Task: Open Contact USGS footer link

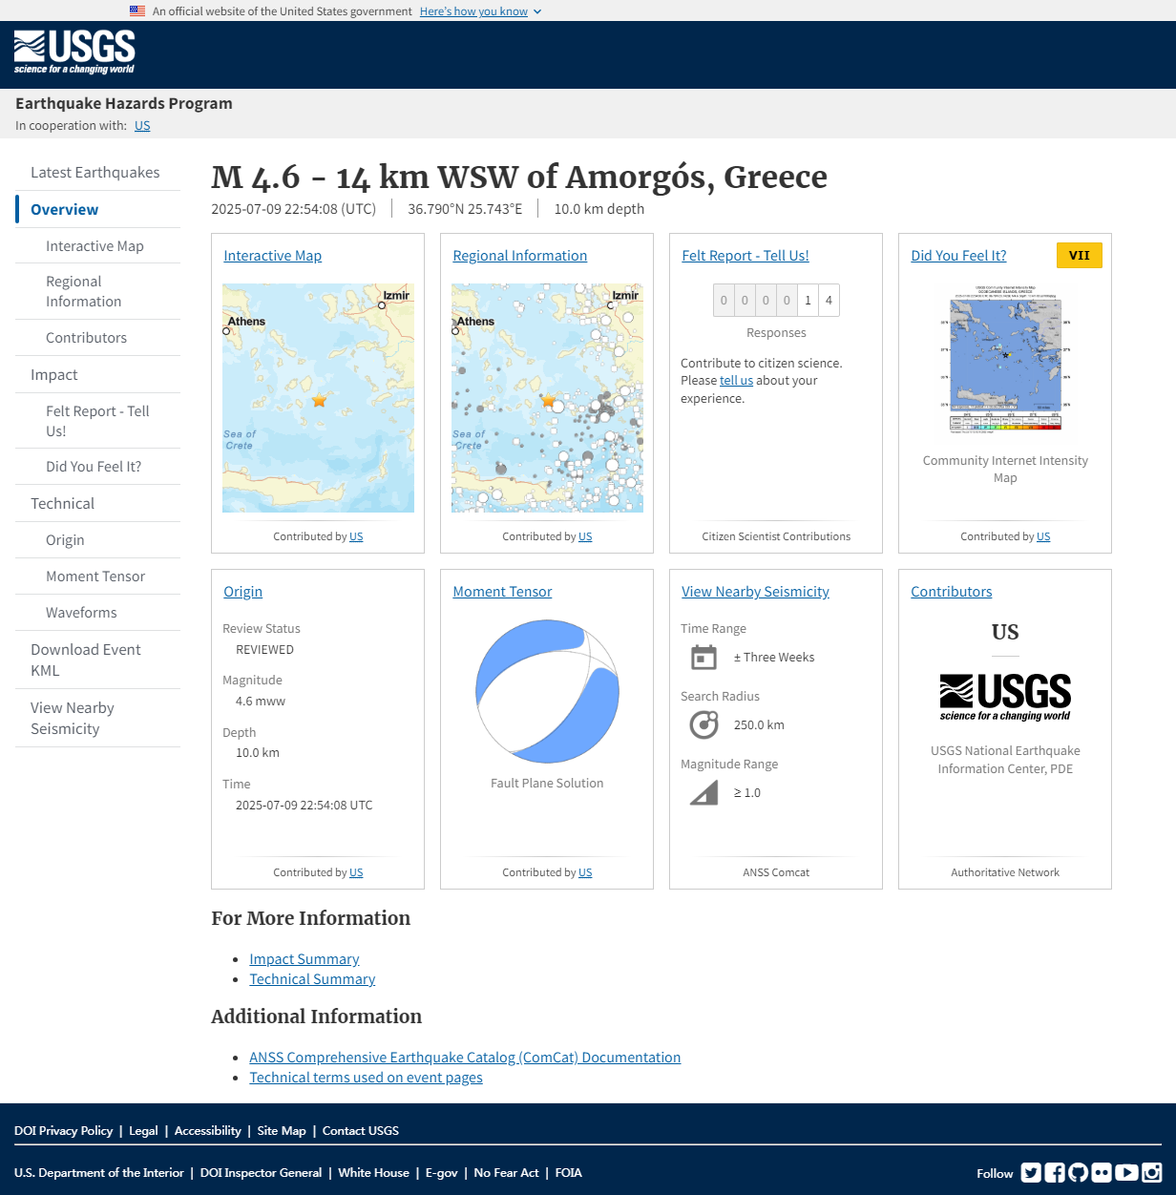Action: (x=361, y=1131)
